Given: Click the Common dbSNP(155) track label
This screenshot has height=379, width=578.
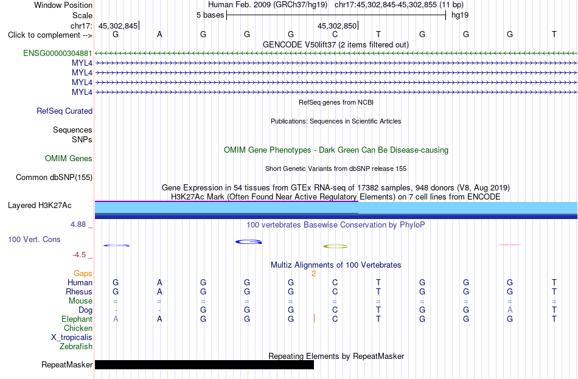Looking at the screenshot, I should pyautogui.click(x=54, y=178).
